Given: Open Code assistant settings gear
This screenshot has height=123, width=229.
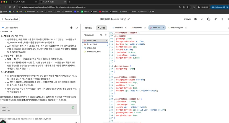Looking at the screenshot, I should [71, 28].
